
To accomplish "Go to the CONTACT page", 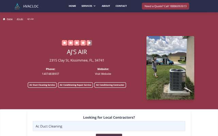I will (x=121, y=6).
